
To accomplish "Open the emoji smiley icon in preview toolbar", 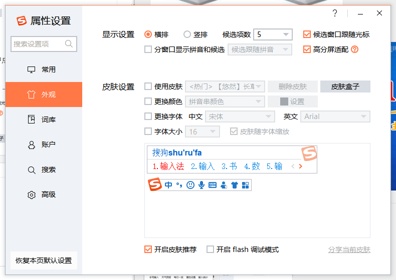I will coord(190,185).
